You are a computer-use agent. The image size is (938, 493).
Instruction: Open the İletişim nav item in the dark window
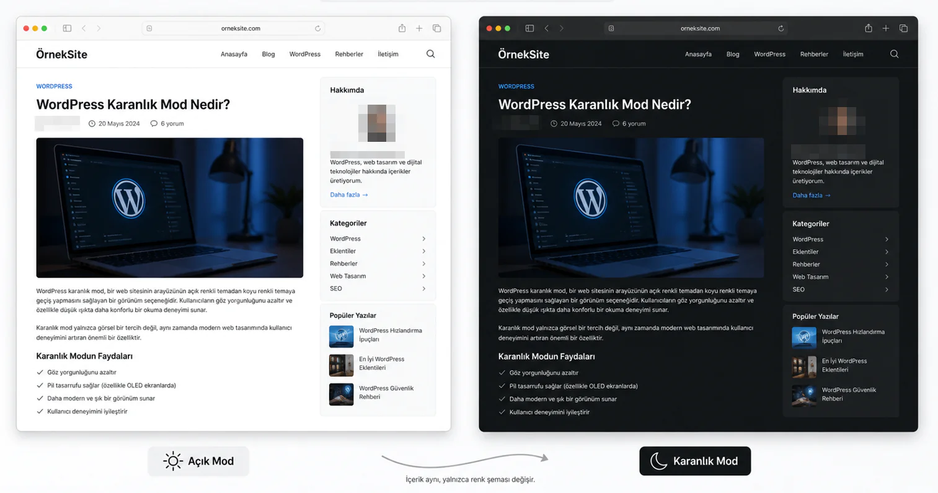853,54
